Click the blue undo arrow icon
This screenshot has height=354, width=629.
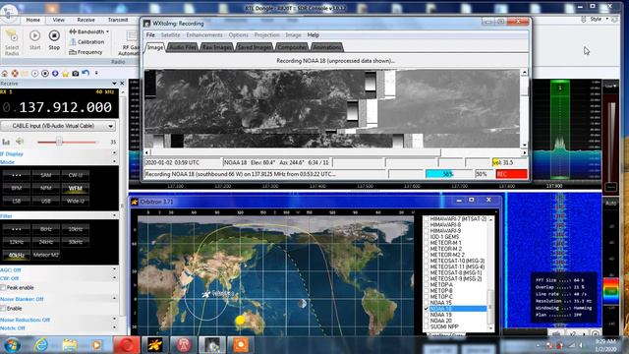[86, 73]
